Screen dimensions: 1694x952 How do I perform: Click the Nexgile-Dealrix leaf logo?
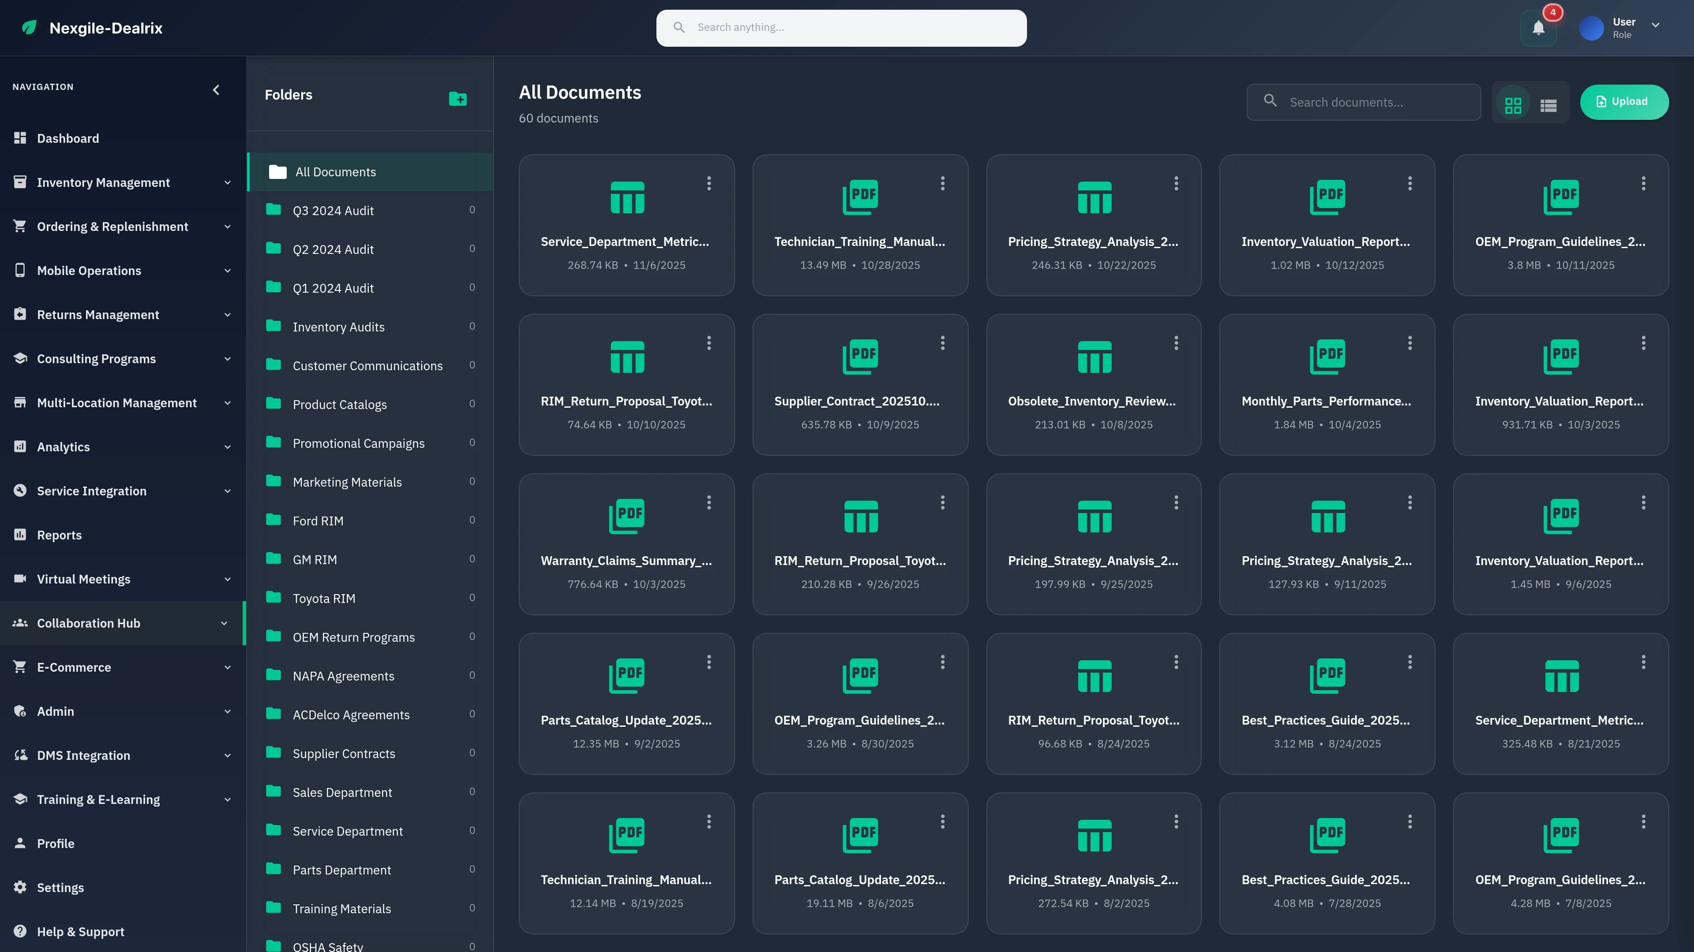(29, 28)
